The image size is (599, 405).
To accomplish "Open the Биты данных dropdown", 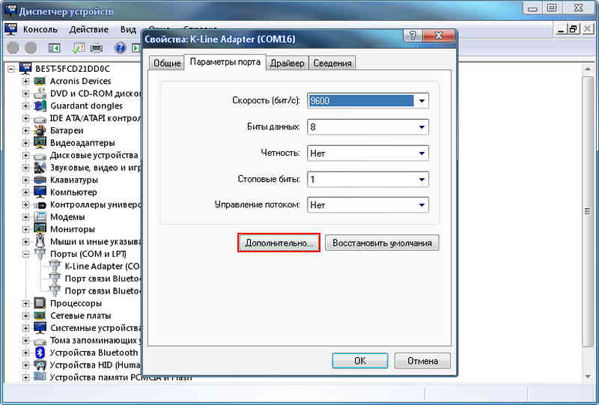I will point(422,127).
